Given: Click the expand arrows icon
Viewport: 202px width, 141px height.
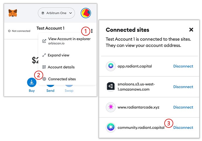Looking at the screenshot, I should click(44, 55).
